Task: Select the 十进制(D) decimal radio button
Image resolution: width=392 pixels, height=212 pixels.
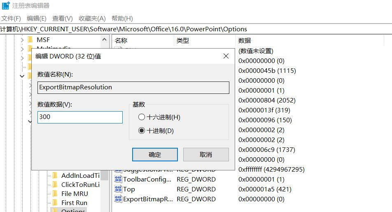Action: coord(142,130)
